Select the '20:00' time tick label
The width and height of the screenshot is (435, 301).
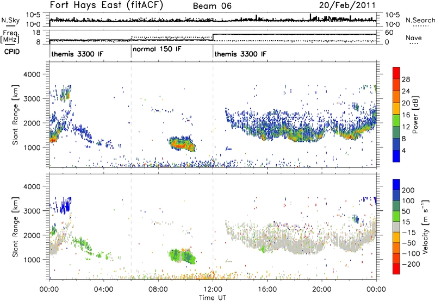tap(322, 290)
